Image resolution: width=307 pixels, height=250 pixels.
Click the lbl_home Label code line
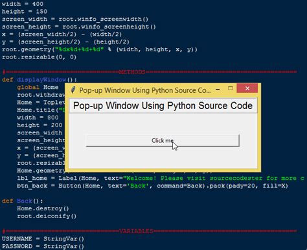tap(161, 178)
